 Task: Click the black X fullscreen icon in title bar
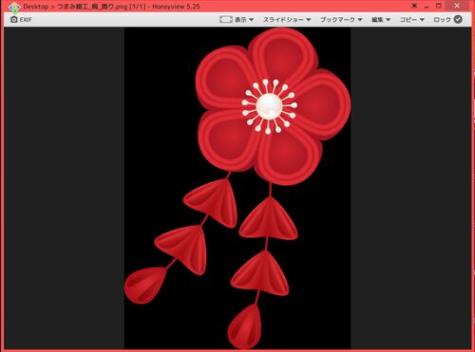(x=414, y=6)
